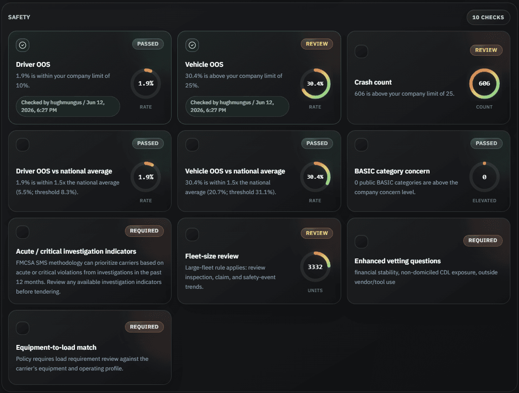This screenshot has height=393, width=519.
Task: Click the 10 CHECKS badge
Action: [488, 17]
